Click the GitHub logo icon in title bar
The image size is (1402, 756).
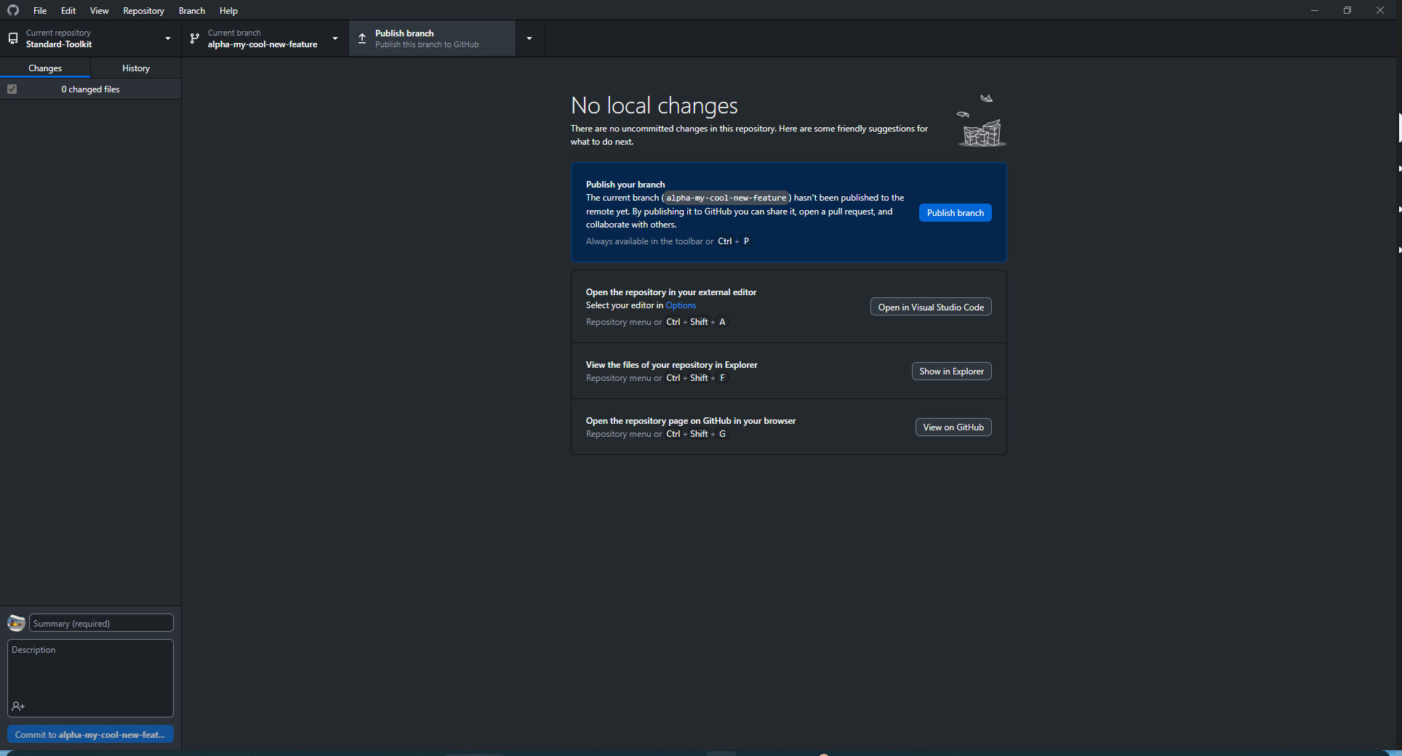coord(13,10)
